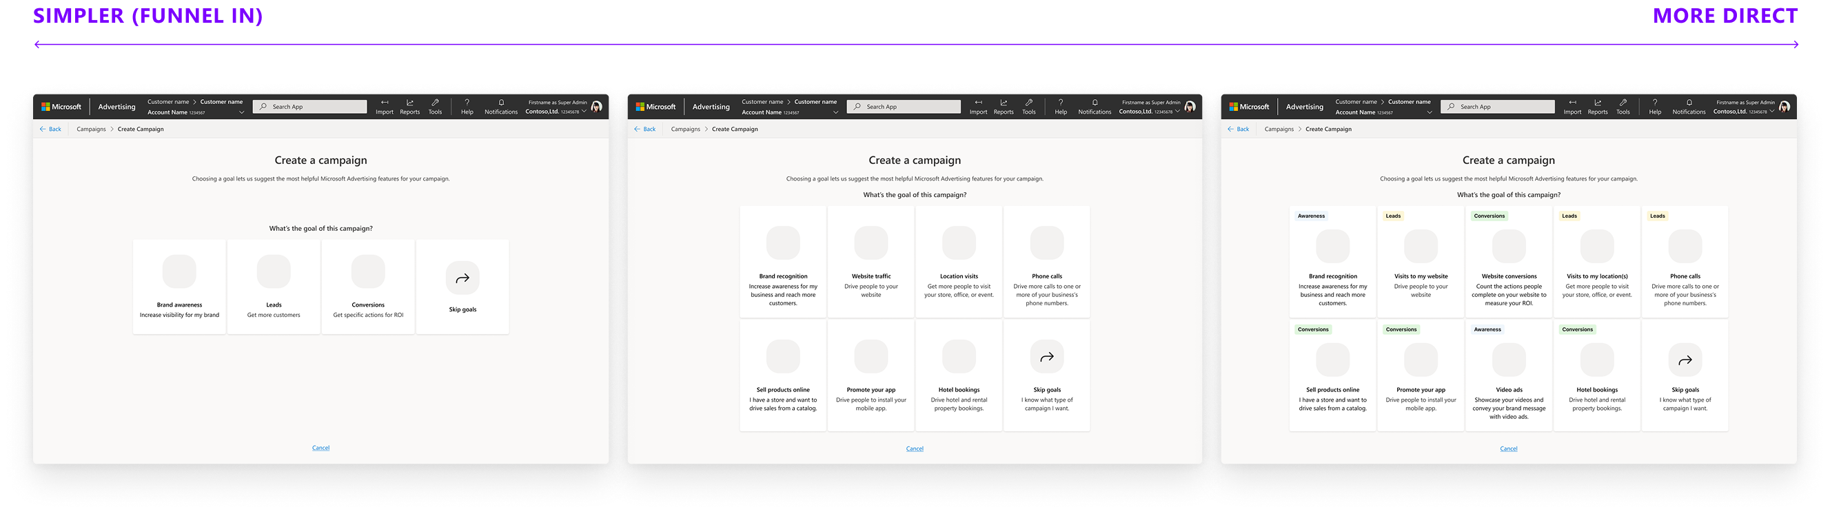The image size is (1830, 514).
Task: Pick Phone calls card in middle mockup
Action: coord(1046,261)
